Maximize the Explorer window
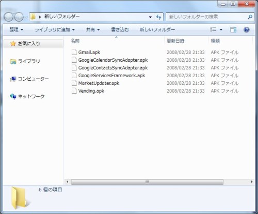The height and width of the screenshot is (214, 258). coord(233,4)
